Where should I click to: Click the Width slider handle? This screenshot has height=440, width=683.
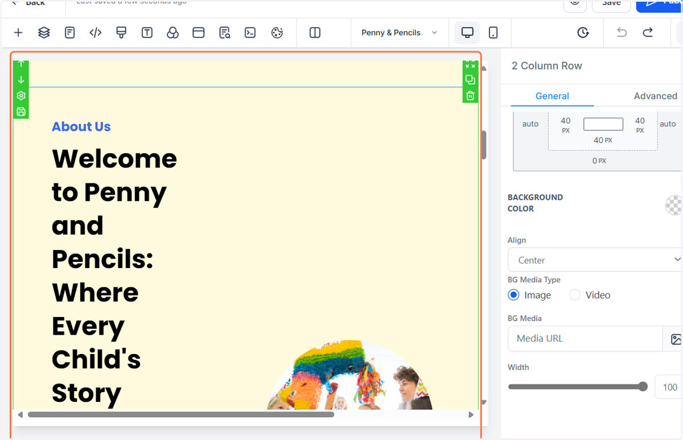pyautogui.click(x=643, y=387)
